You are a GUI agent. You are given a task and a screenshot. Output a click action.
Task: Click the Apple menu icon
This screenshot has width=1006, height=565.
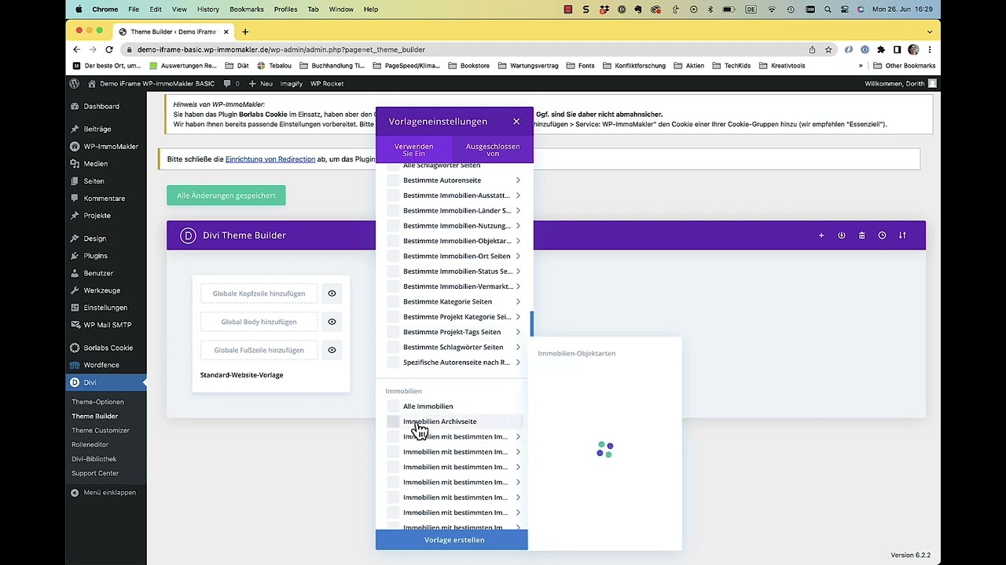point(79,9)
